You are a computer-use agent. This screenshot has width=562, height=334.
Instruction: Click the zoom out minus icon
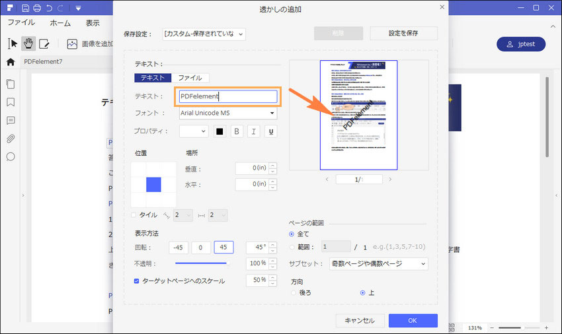[x=492, y=327]
